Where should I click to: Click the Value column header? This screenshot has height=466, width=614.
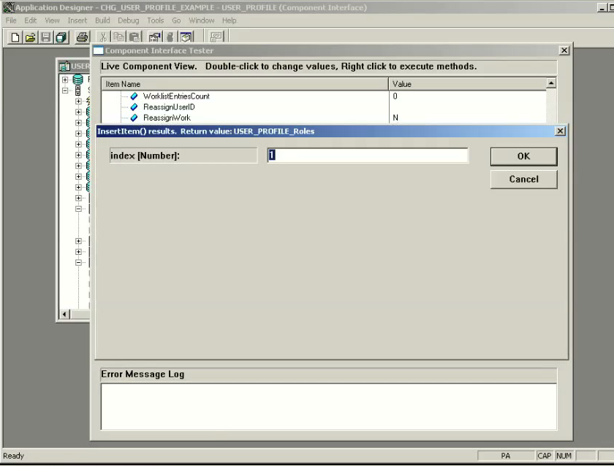(468, 84)
